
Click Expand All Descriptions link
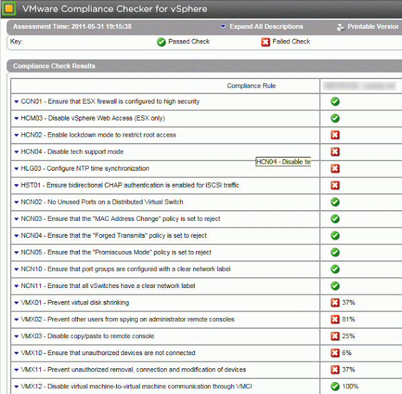pyautogui.click(x=266, y=26)
